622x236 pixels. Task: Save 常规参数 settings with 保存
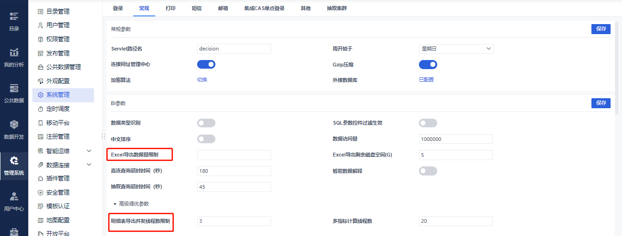[601, 29]
